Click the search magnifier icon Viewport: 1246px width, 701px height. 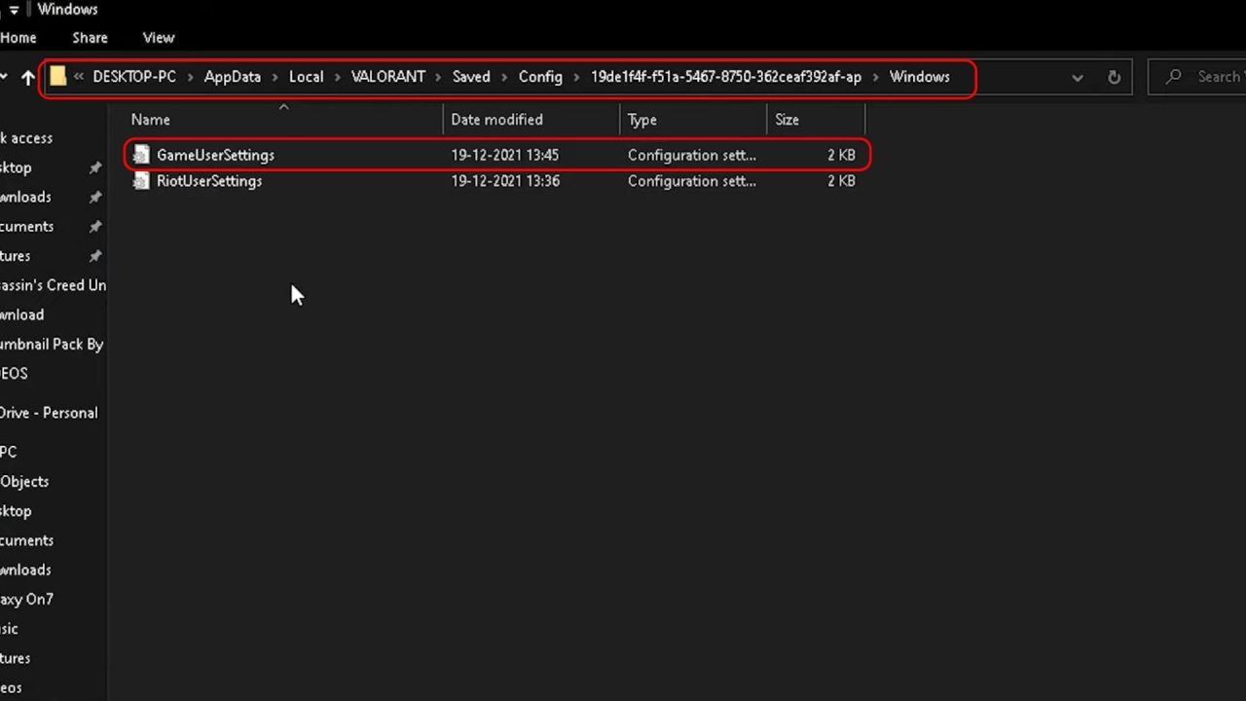1174,76
